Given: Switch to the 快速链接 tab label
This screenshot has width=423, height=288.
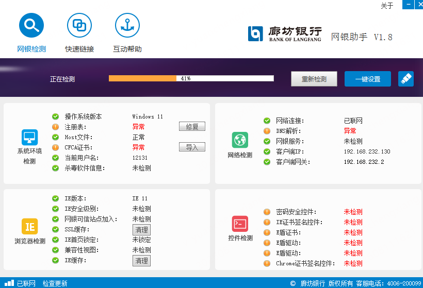Looking at the screenshot, I should tap(79, 49).
